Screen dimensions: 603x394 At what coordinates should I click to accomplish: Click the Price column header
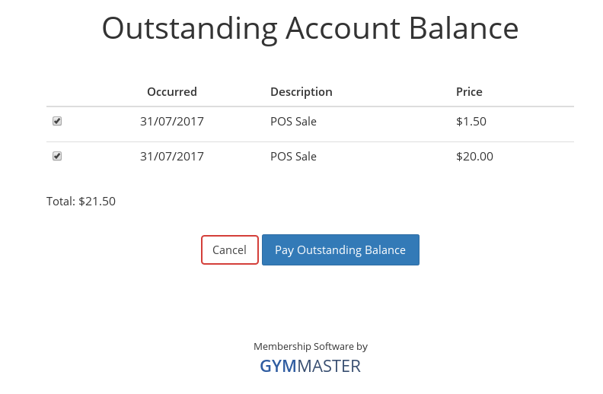[x=469, y=92]
